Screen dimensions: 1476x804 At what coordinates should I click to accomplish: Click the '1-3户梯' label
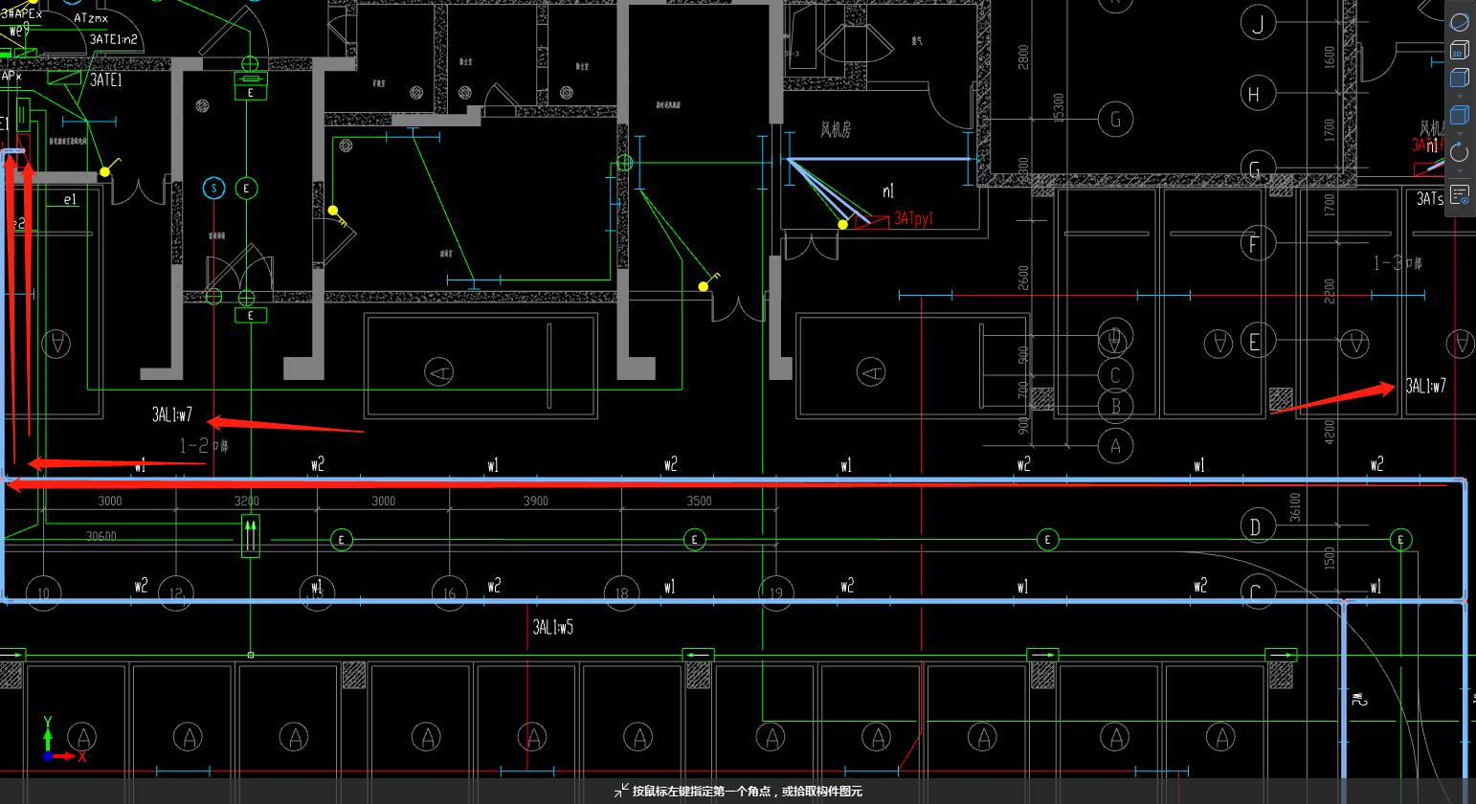[x=1398, y=262]
